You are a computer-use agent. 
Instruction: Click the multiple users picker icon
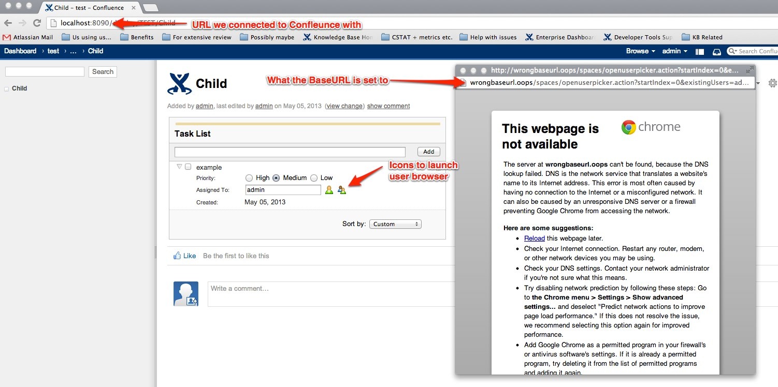[x=341, y=190]
